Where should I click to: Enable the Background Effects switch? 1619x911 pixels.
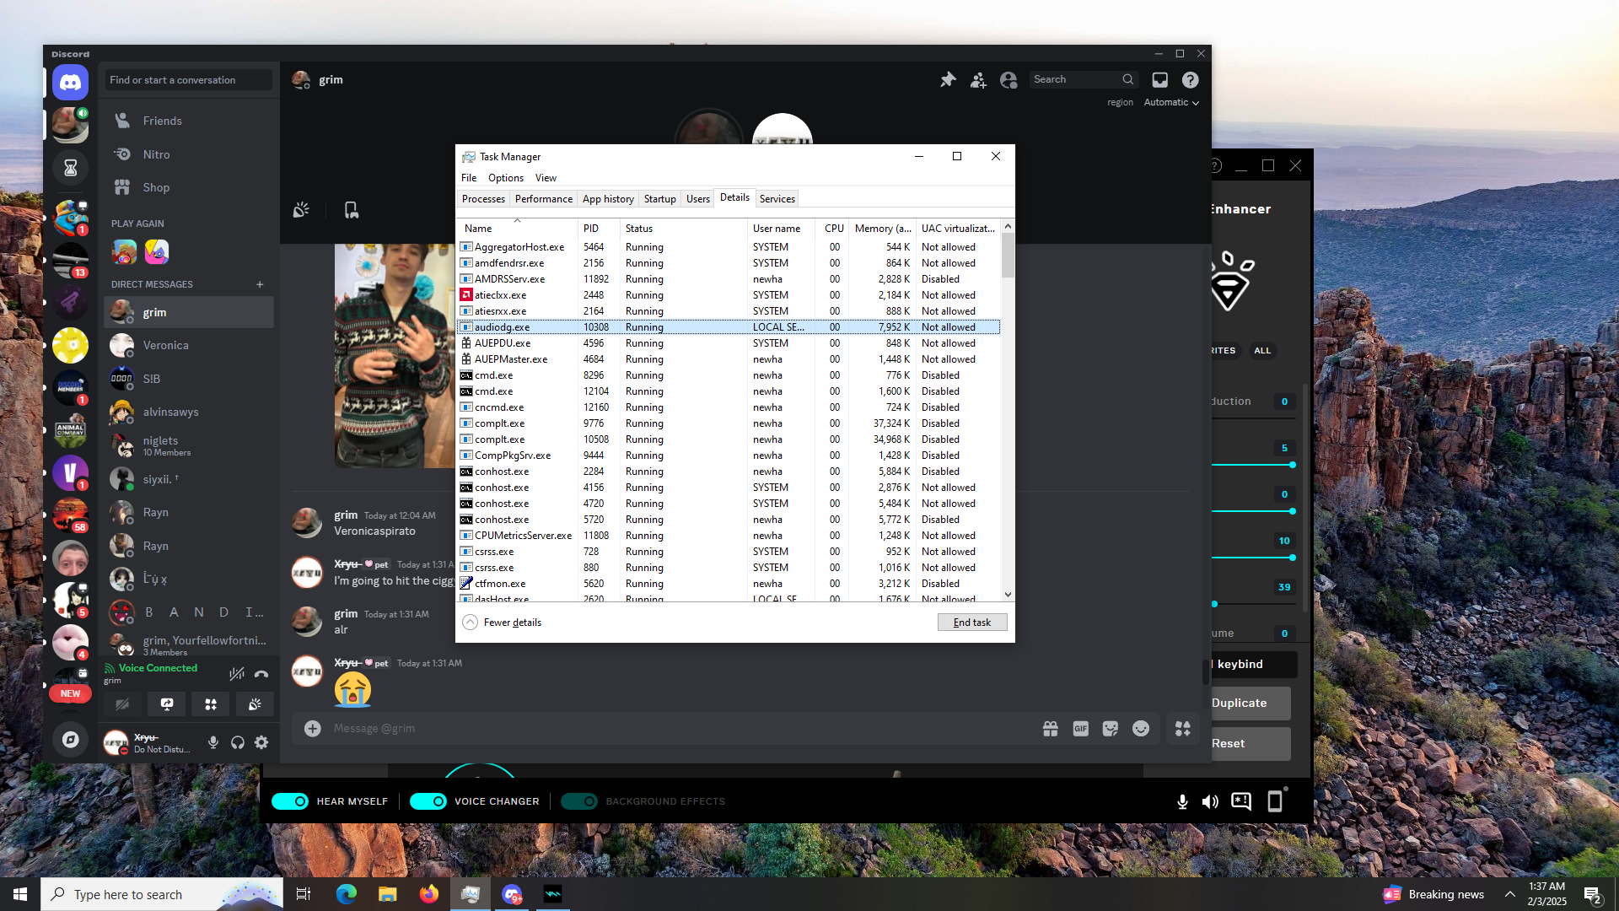click(x=579, y=801)
